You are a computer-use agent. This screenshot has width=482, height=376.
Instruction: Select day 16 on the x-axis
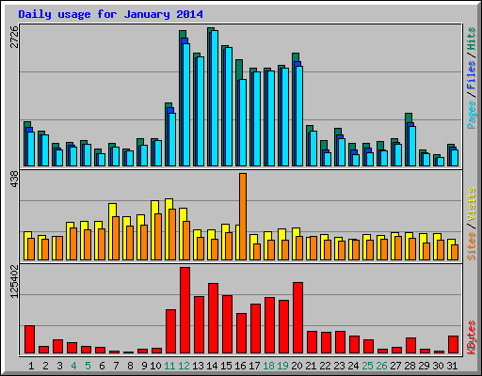pos(240,366)
